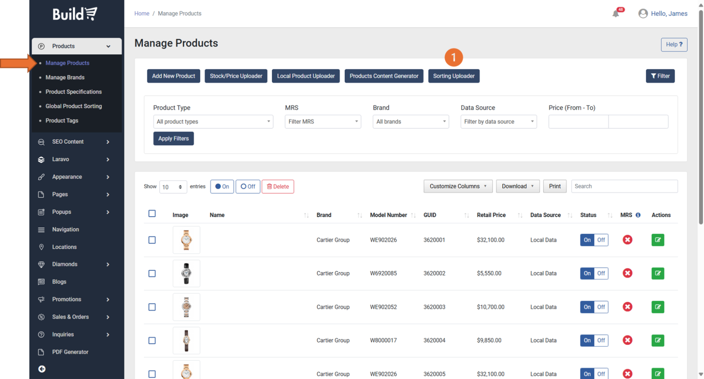Check the row checkbox for model W8000017
This screenshot has height=379, width=704.
152,340
